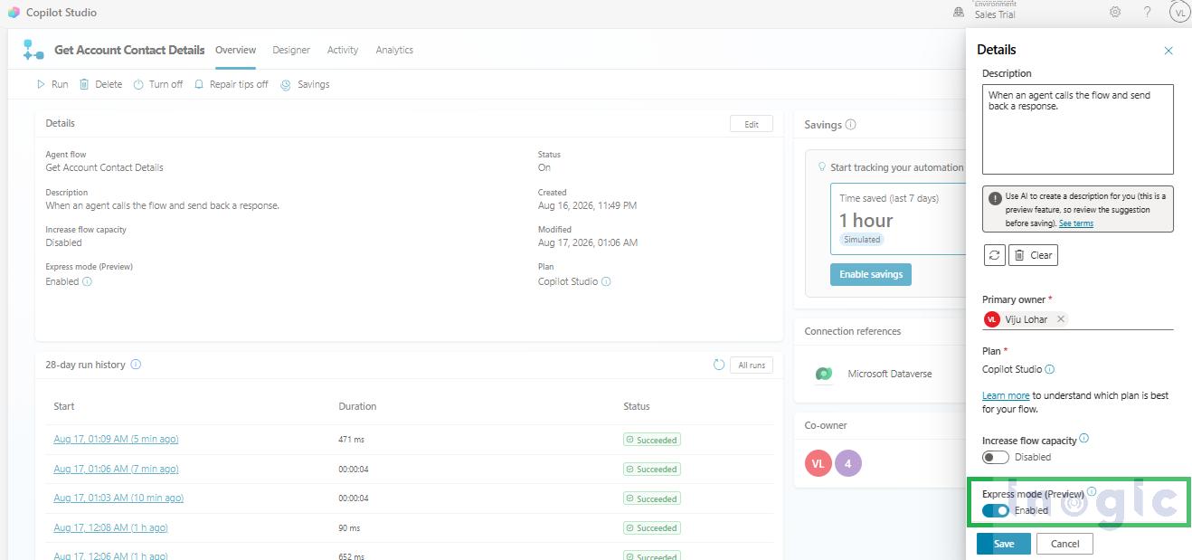Click the 1 hour time saved value

pyautogui.click(x=866, y=220)
